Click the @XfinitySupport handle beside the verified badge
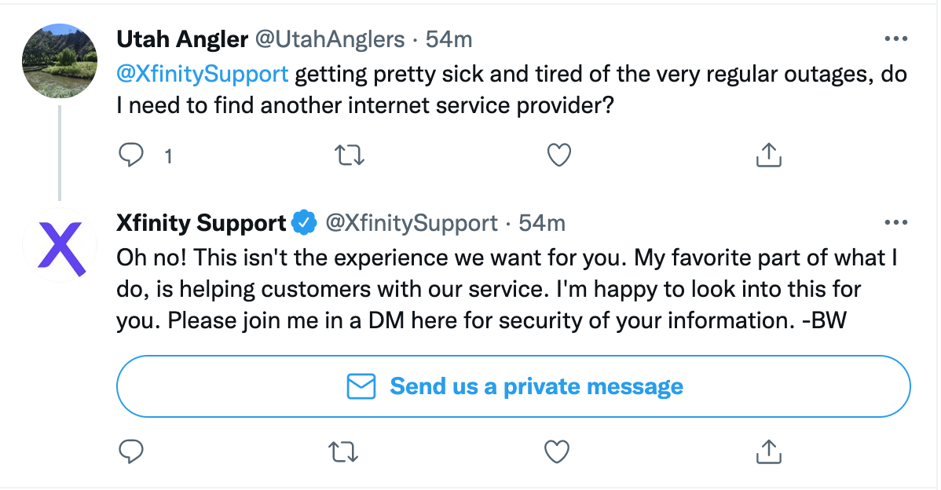Viewport: 941px width, 490px height. [411, 223]
